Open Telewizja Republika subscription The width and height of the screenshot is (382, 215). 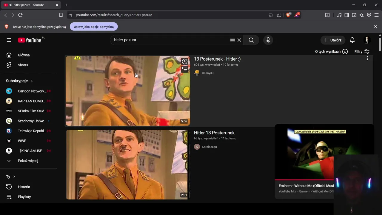[x=28, y=131]
